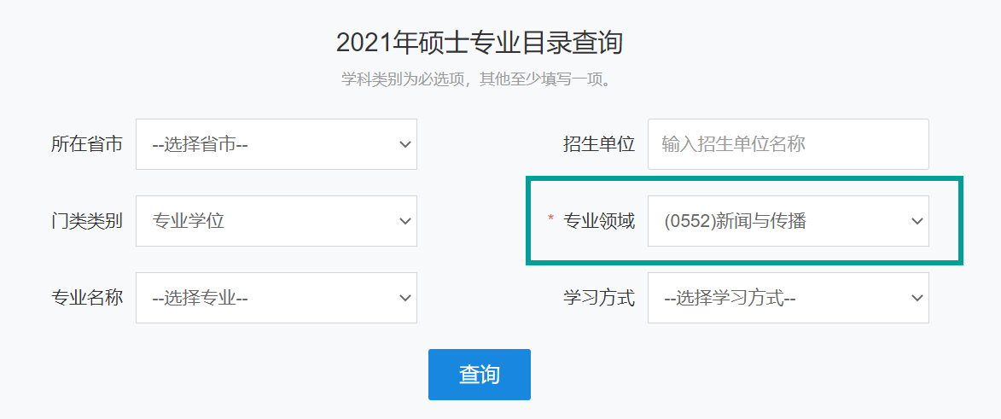This screenshot has width=1001, height=419.
Task: Click the chevron arrow on --选择学习方式-- dropdown
Action: tap(917, 298)
